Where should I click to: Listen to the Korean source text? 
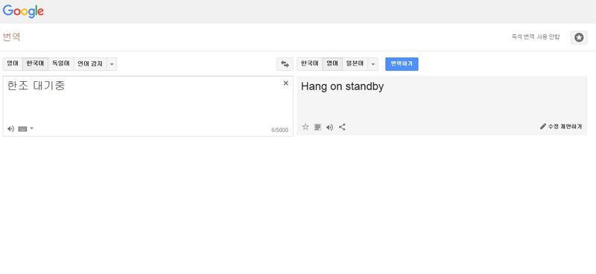coord(10,129)
